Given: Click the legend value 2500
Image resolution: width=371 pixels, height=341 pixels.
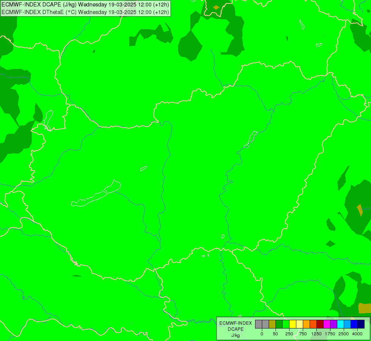Looking at the screenshot, I should pos(344,334).
